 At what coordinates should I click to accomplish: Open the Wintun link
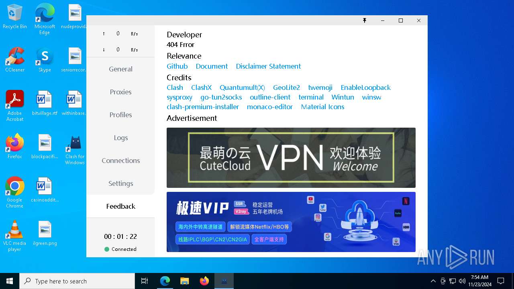[x=343, y=97]
